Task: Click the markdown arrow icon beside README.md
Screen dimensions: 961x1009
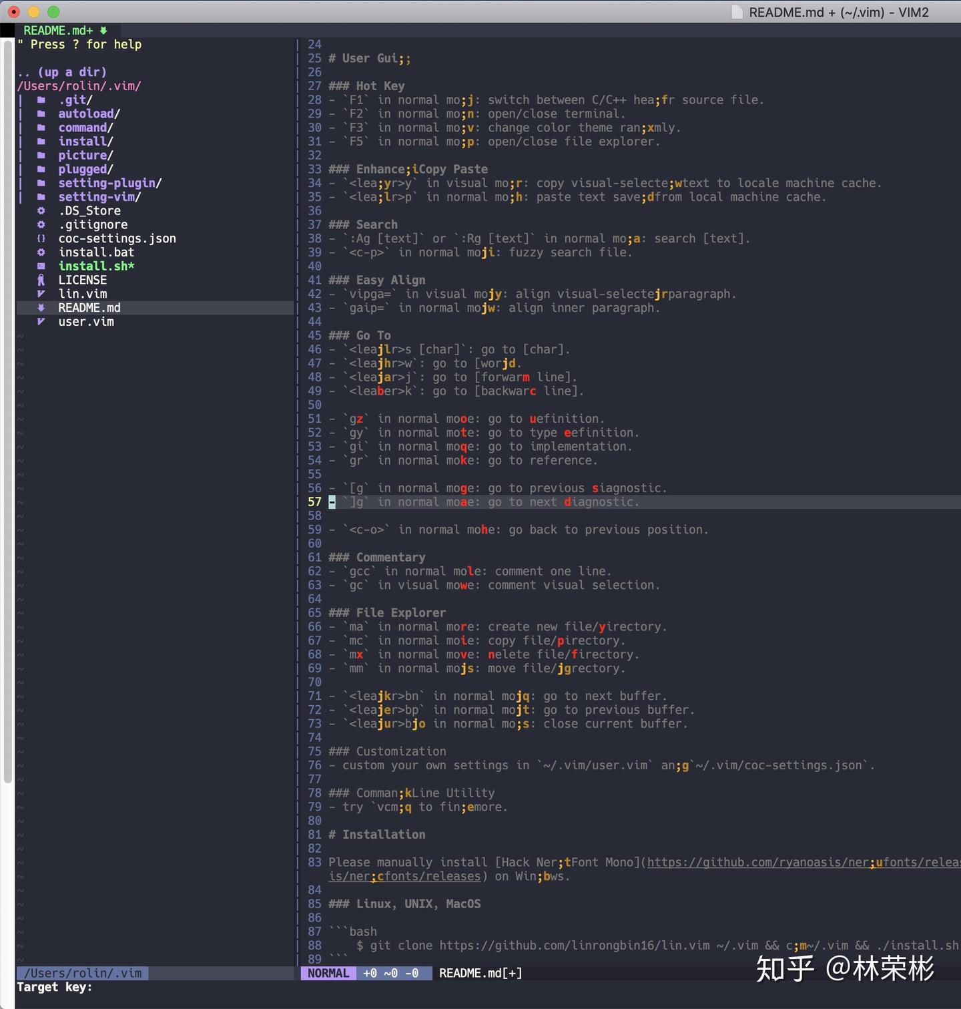Action: pyautogui.click(x=41, y=307)
